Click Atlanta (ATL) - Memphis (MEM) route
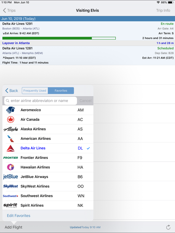Viewport: 175px width, 233px height. click(23, 53)
